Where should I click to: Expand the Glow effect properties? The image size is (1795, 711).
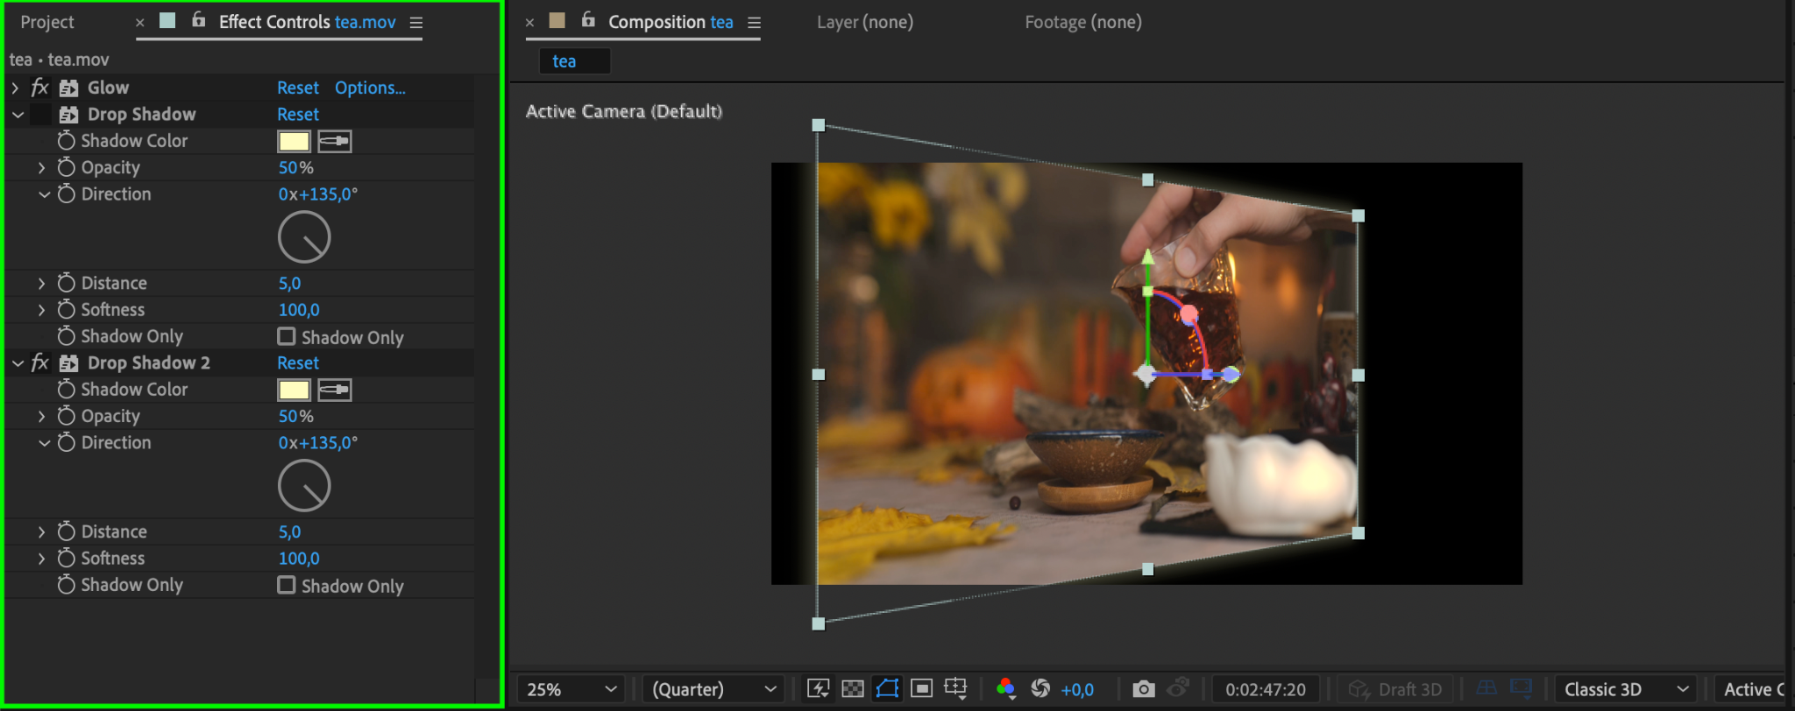(x=15, y=88)
